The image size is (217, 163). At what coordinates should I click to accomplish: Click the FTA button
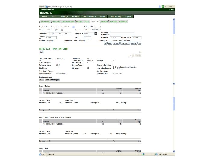tap(140, 43)
